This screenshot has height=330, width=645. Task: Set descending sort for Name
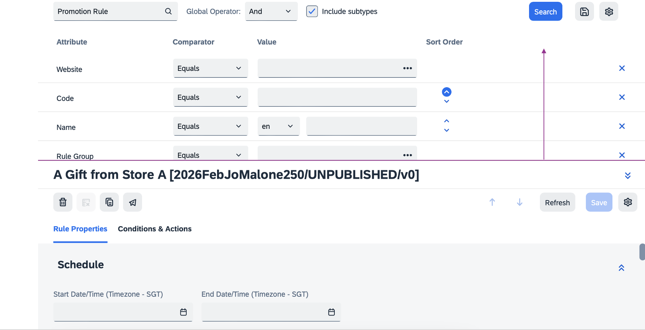pos(446,130)
